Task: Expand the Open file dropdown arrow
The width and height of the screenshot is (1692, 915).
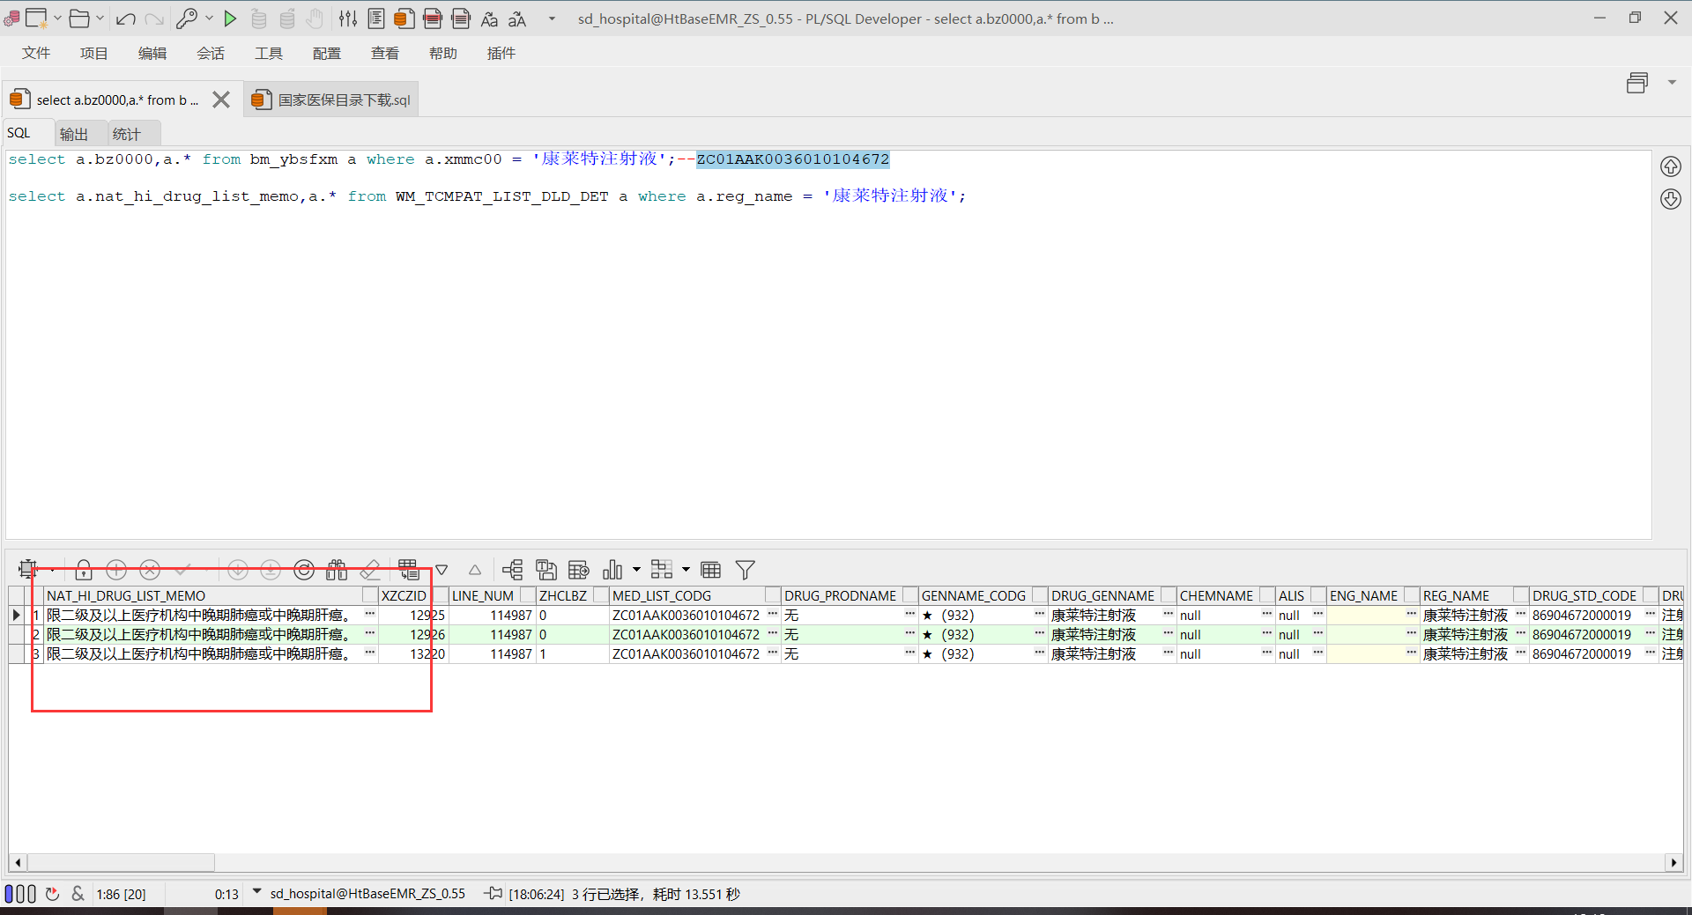Action: (100, 18)
